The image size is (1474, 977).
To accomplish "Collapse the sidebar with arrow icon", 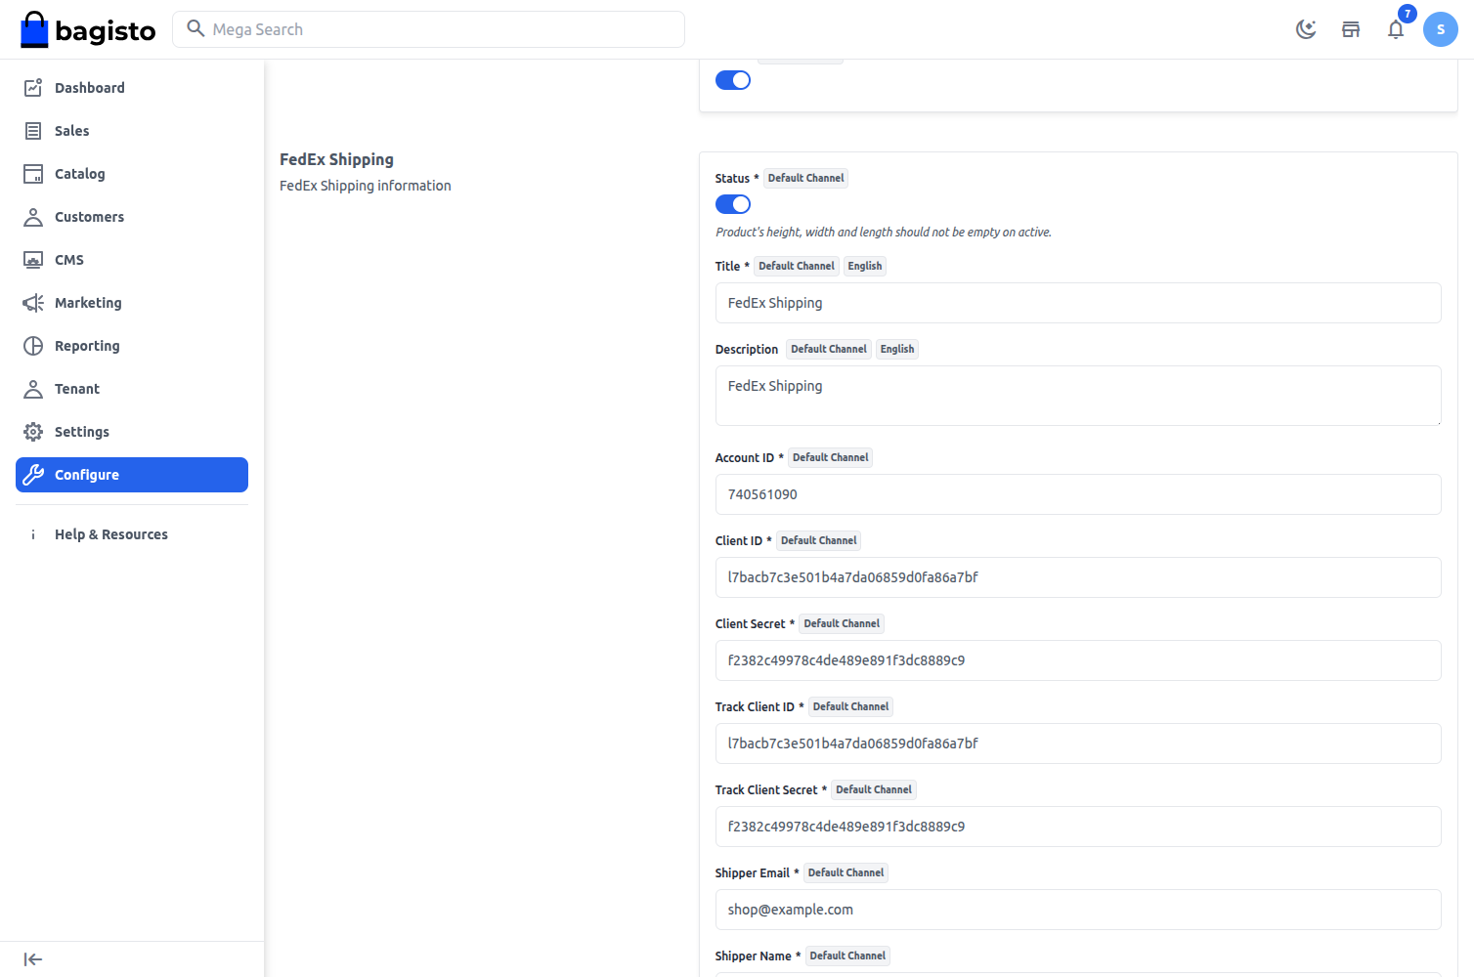I will coord(33,959).
